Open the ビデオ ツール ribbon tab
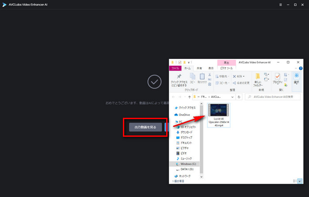 click(226, 68)
